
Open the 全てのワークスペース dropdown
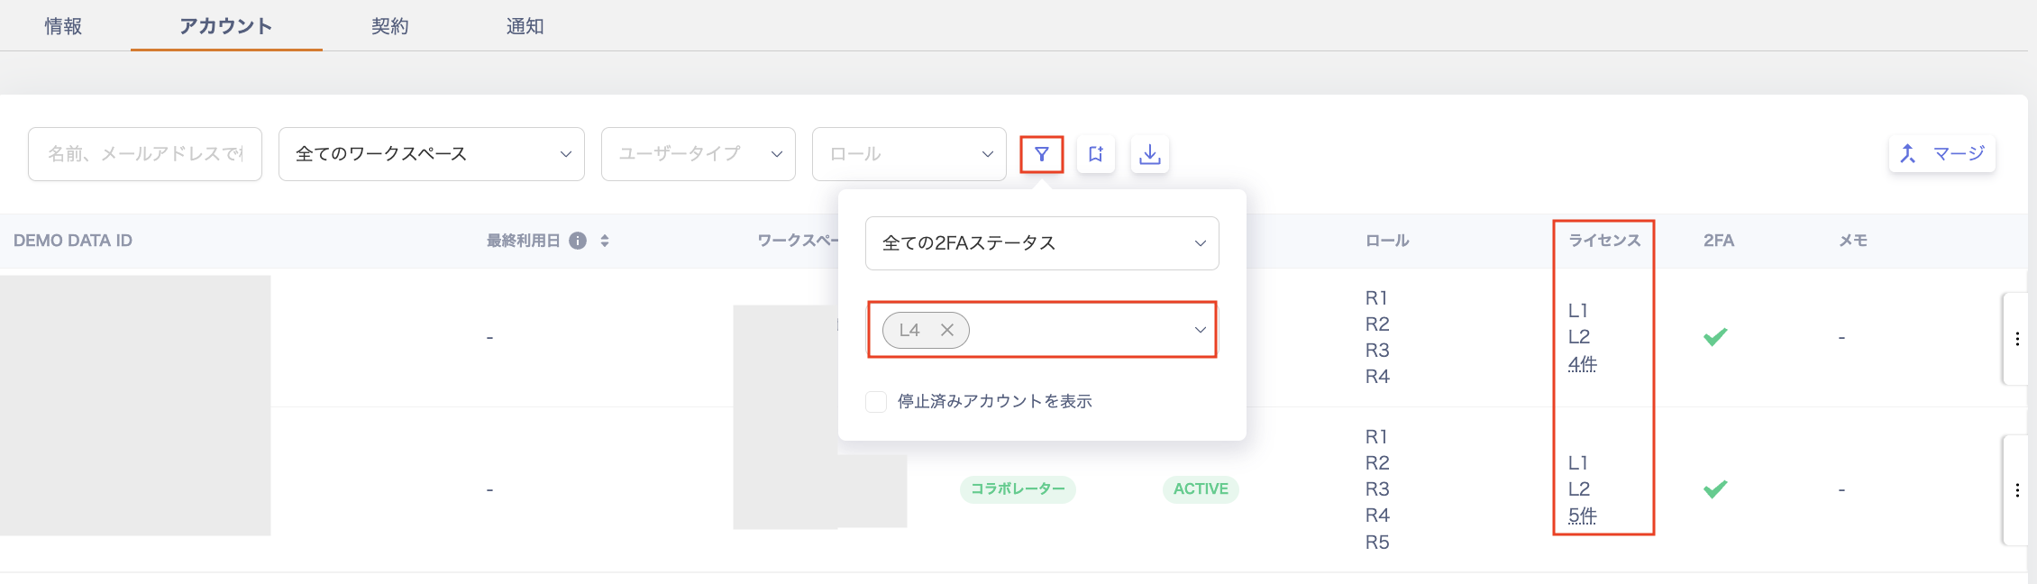pyautogui.click(x=431, y=154)
